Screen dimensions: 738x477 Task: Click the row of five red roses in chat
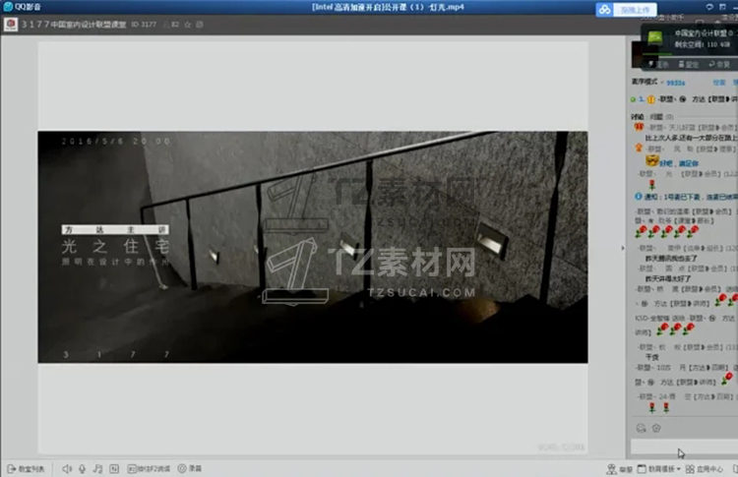[667, 231]
